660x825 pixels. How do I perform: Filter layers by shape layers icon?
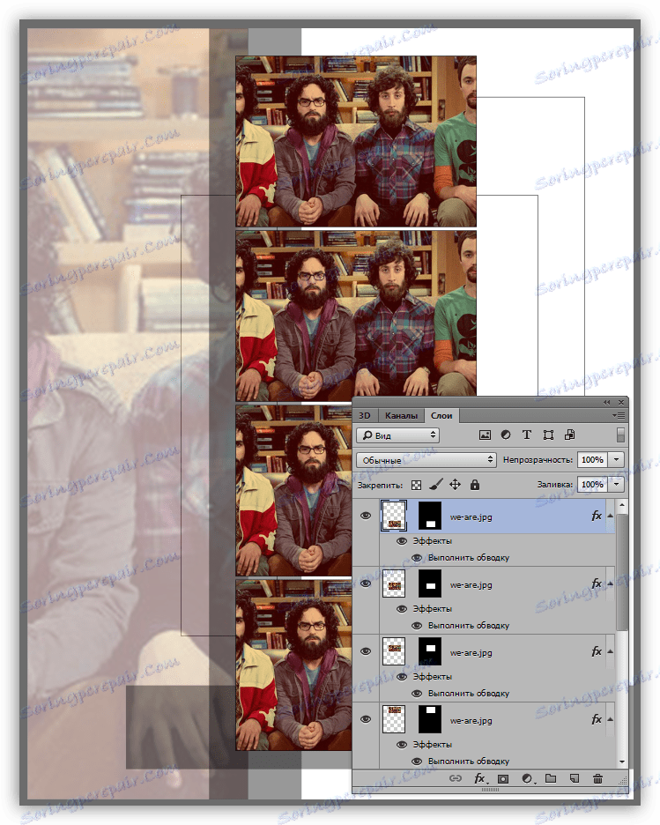(x=548, y=435)
